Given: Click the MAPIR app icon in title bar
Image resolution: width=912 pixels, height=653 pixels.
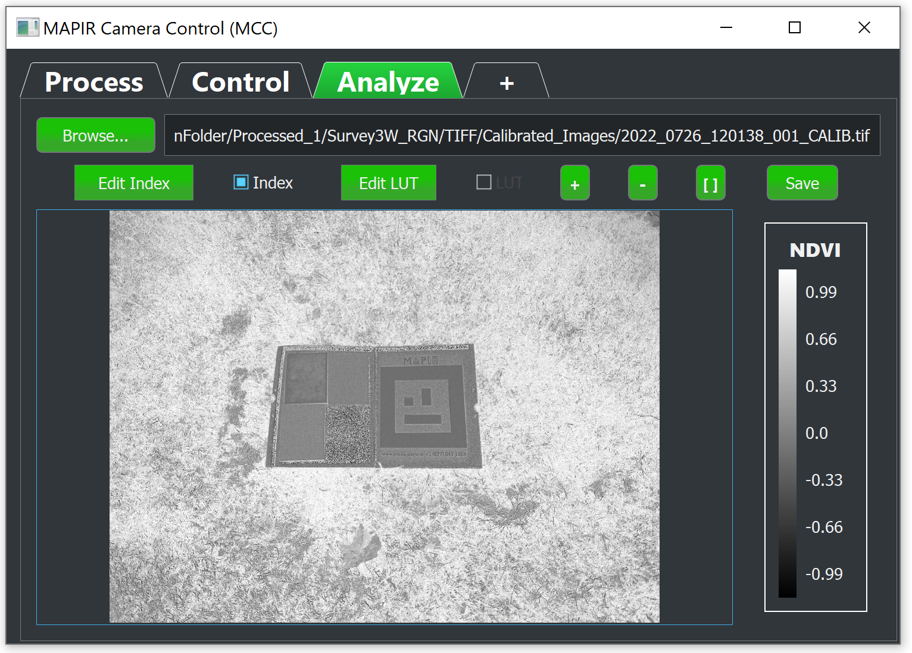Looking at the screenshot, I should click(x=27, y=28).
